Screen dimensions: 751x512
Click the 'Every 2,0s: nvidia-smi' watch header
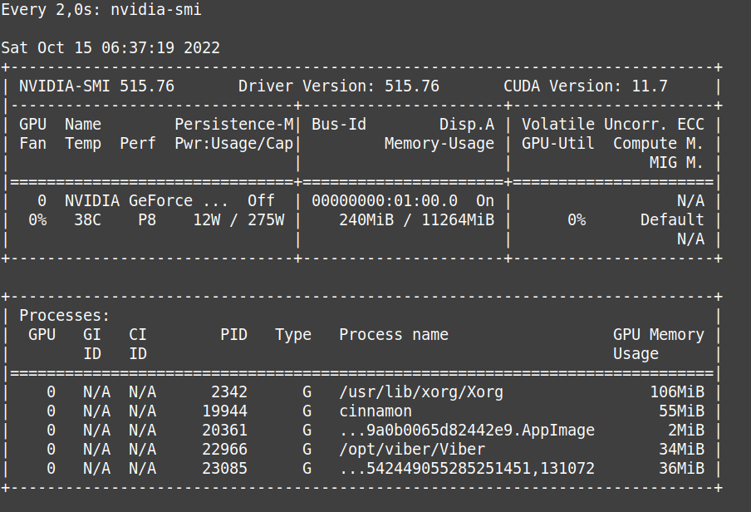101,10
